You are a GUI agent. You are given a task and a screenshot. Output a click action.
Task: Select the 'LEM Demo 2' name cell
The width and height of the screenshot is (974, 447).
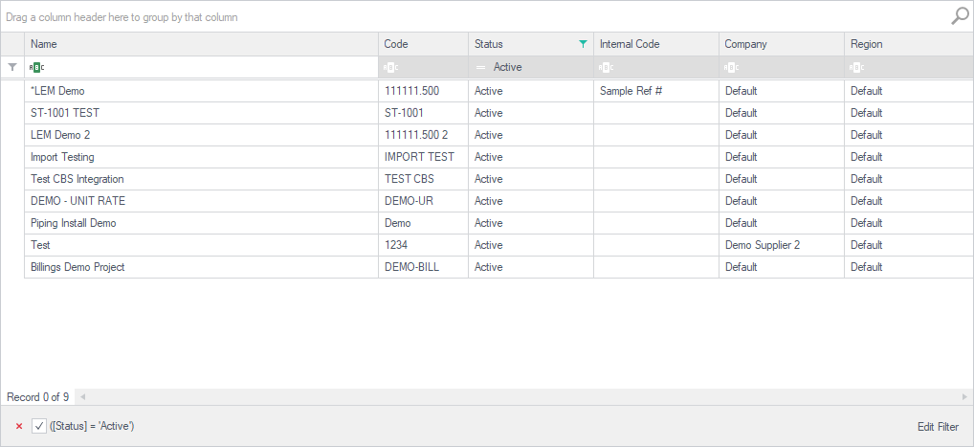pos(201,135)
